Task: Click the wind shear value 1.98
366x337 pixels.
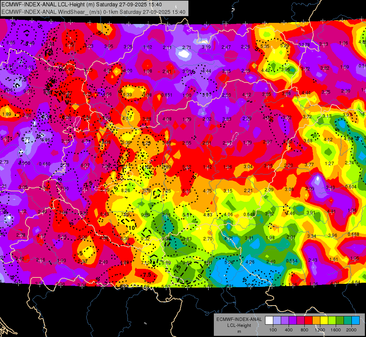Action: click(x=270, y=238)
